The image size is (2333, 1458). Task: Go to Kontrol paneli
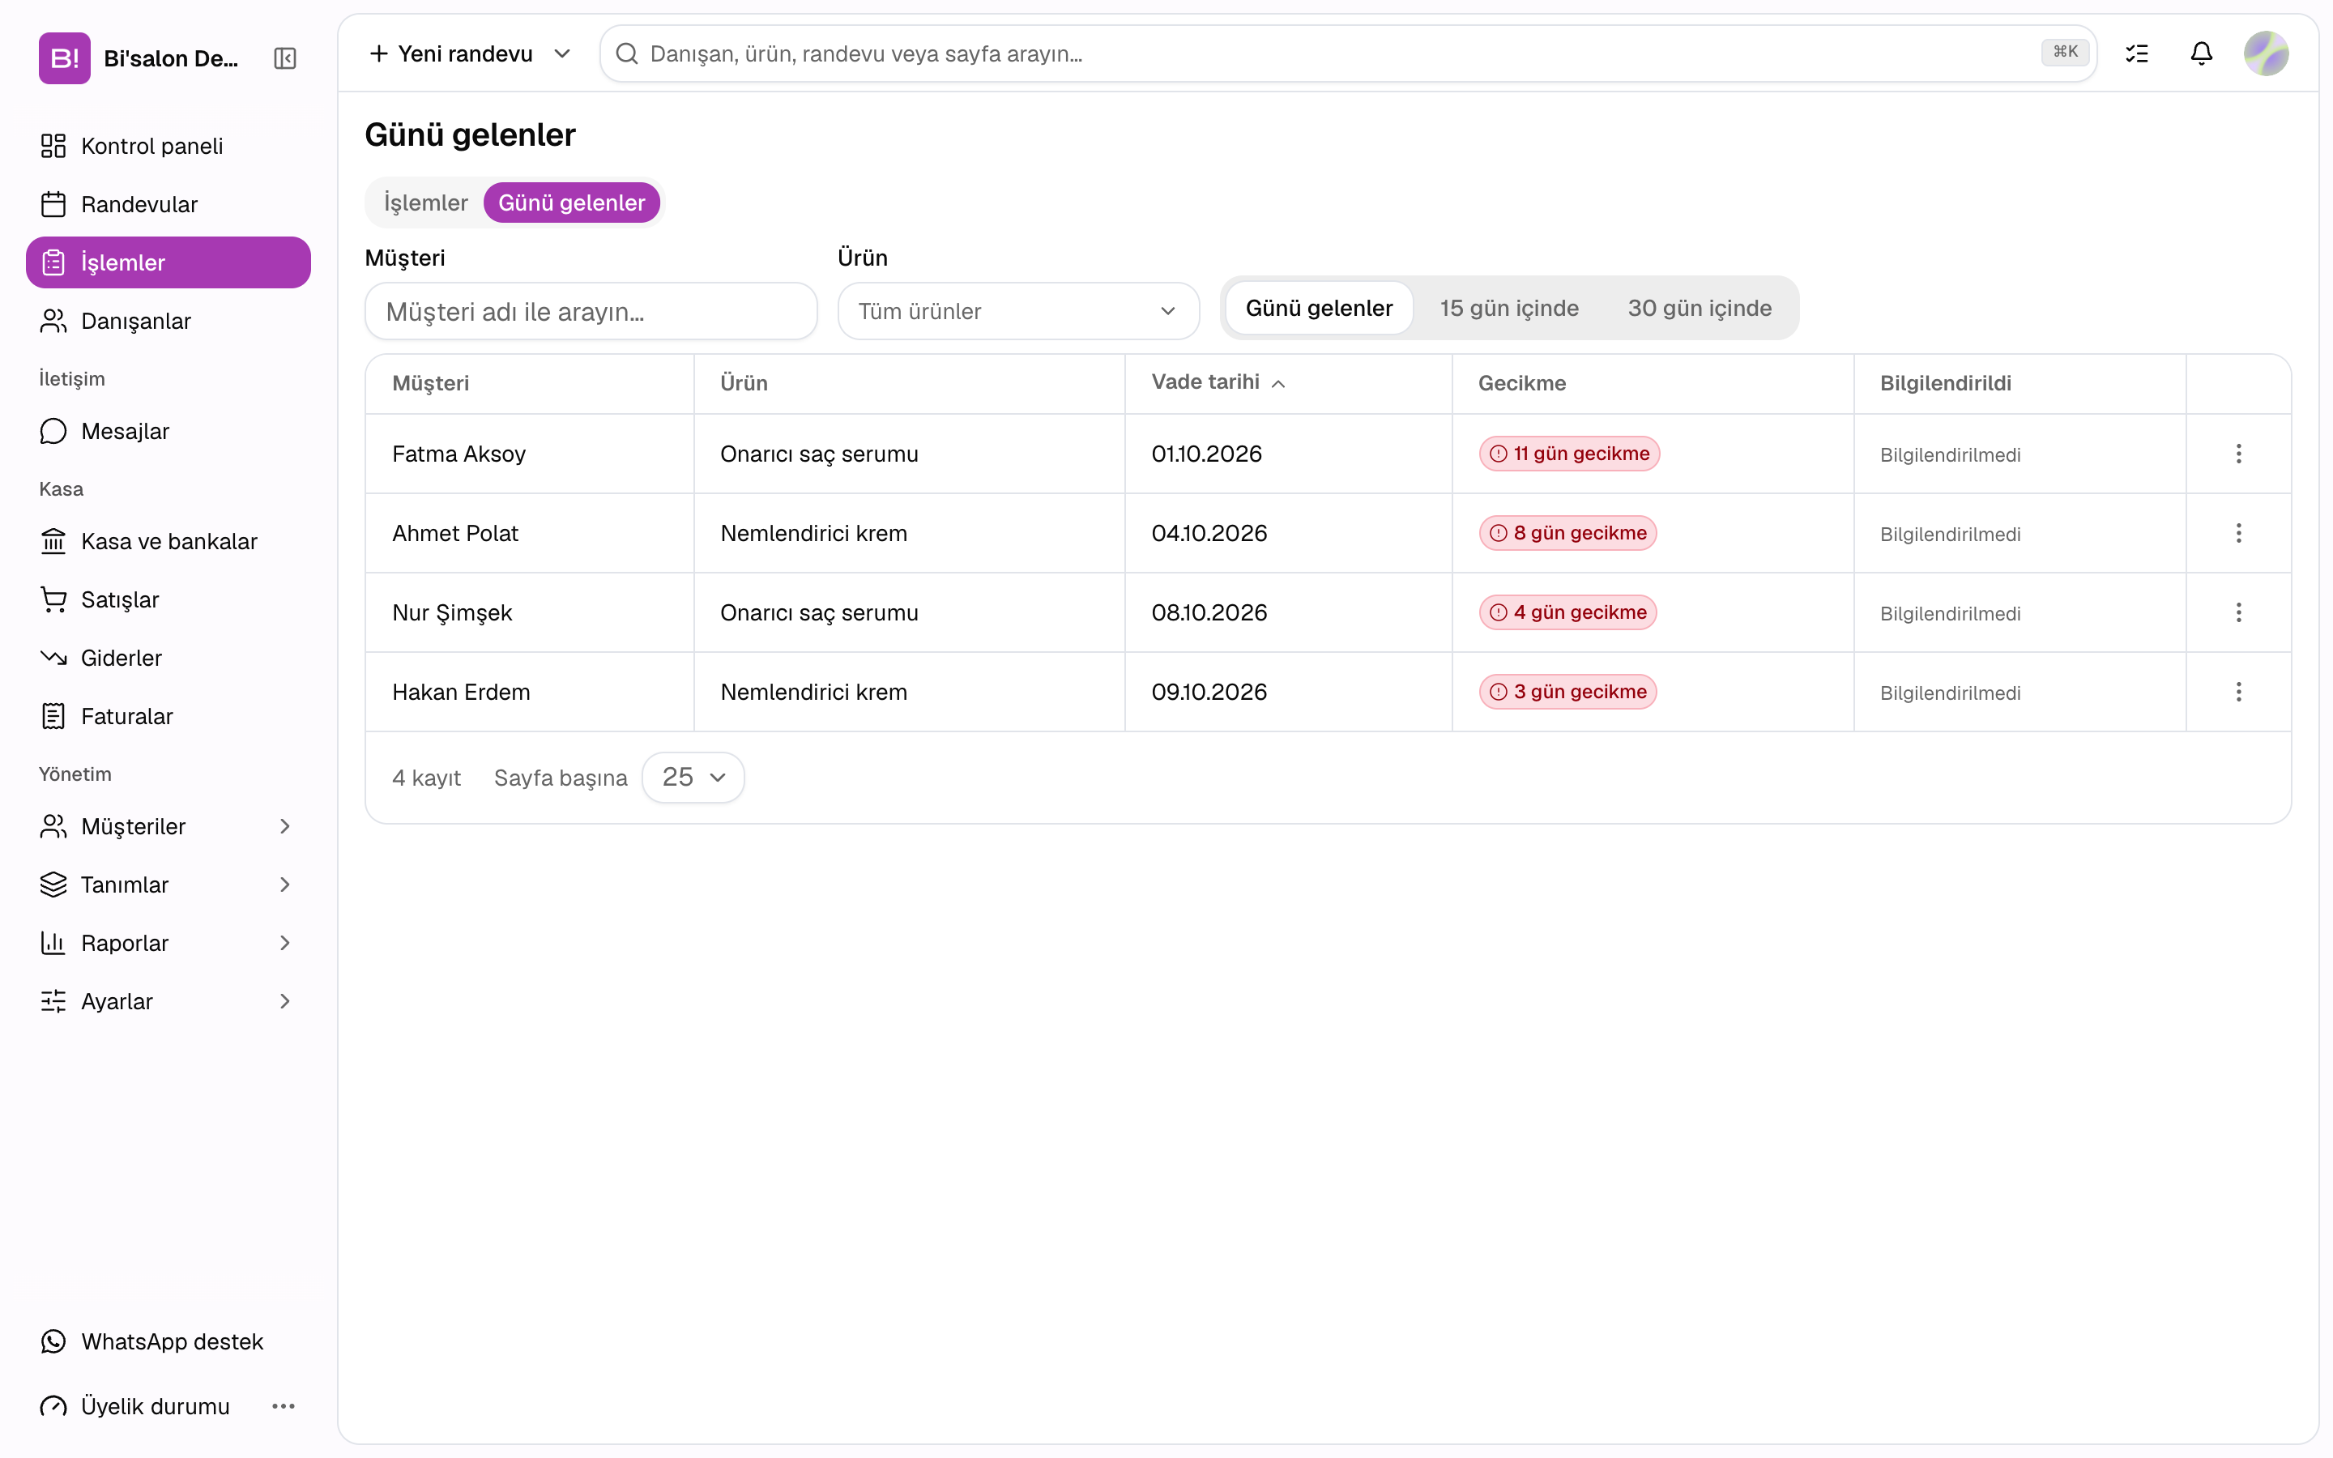(x=168, y=146)
